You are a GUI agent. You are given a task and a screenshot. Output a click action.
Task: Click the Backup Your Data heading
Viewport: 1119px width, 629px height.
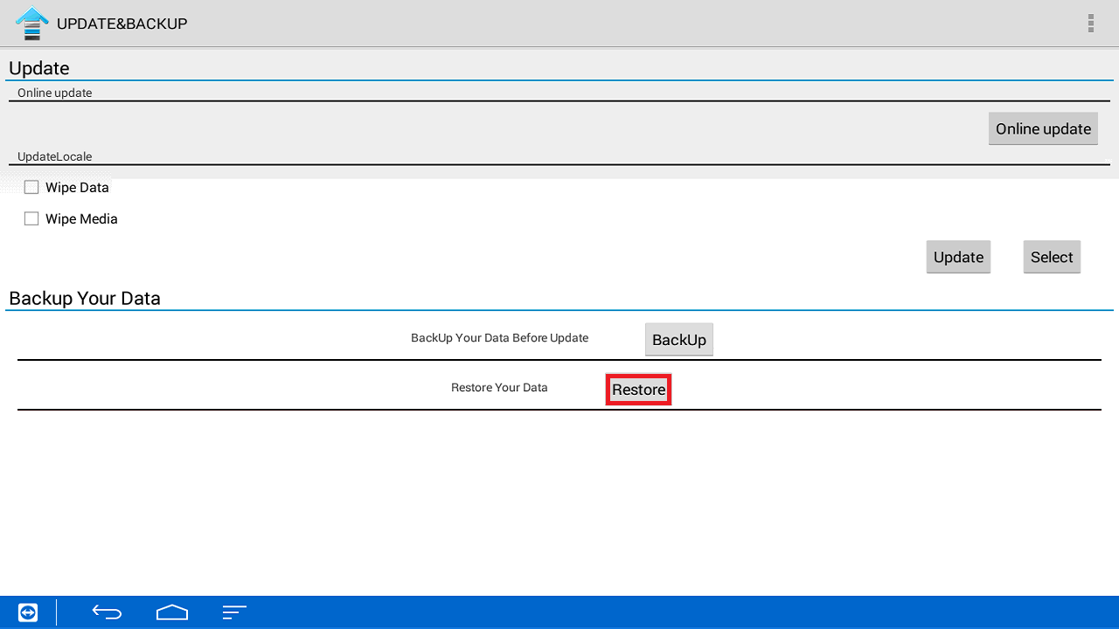[x=85, y=298]
